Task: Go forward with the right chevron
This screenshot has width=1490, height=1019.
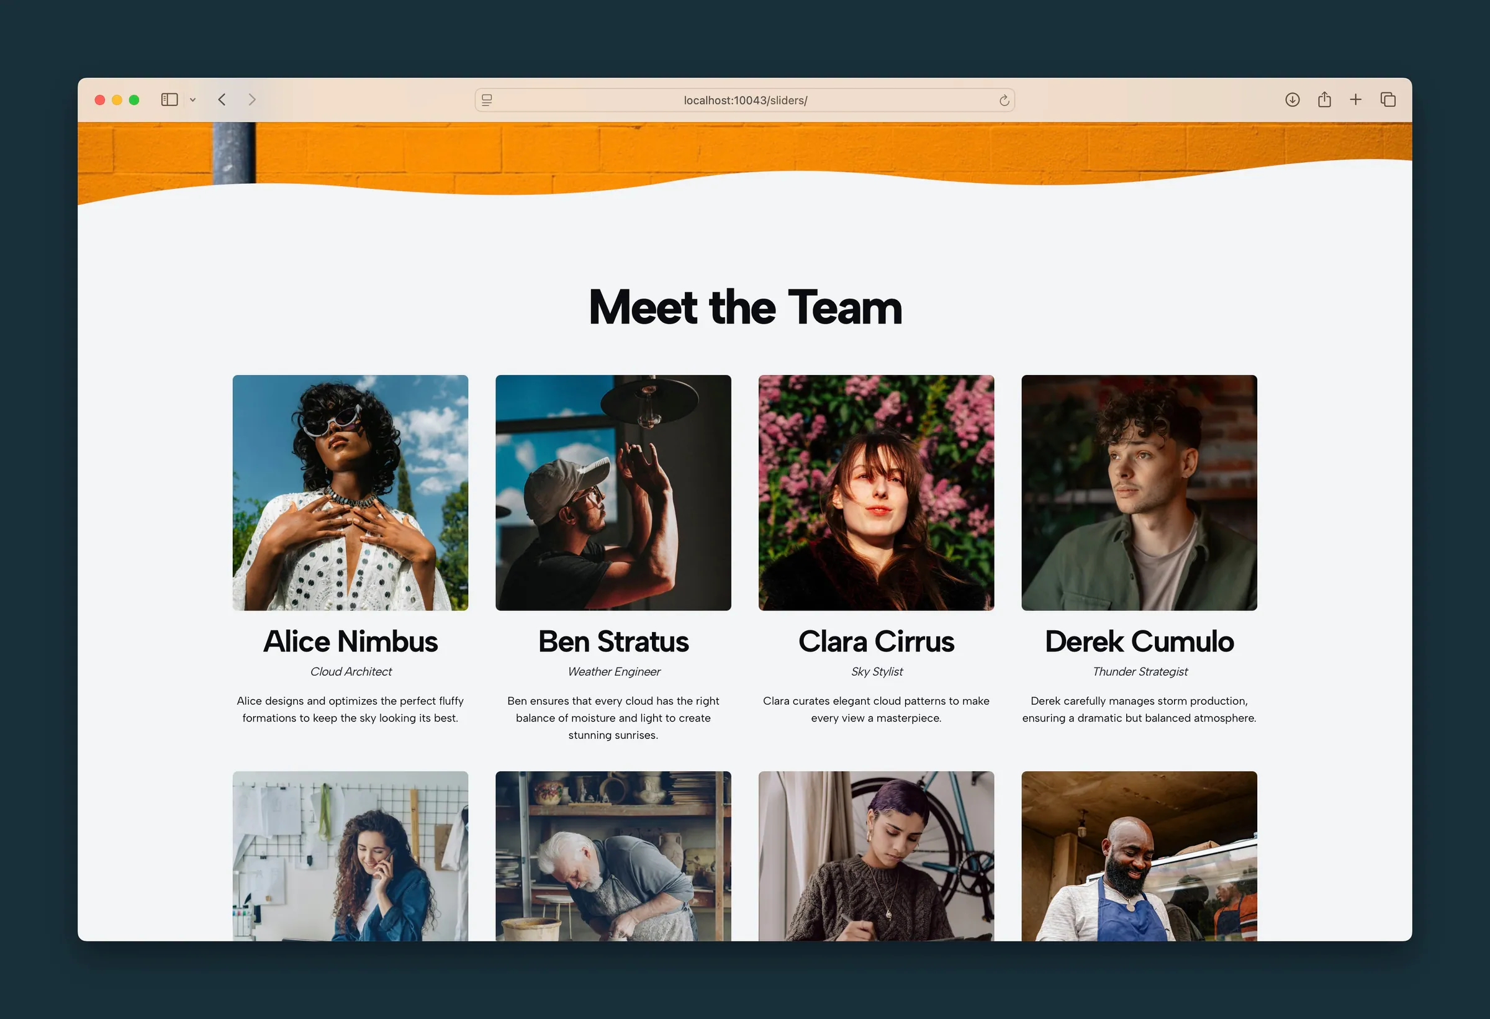Action: pyautogui.click(x=252, y=99)
